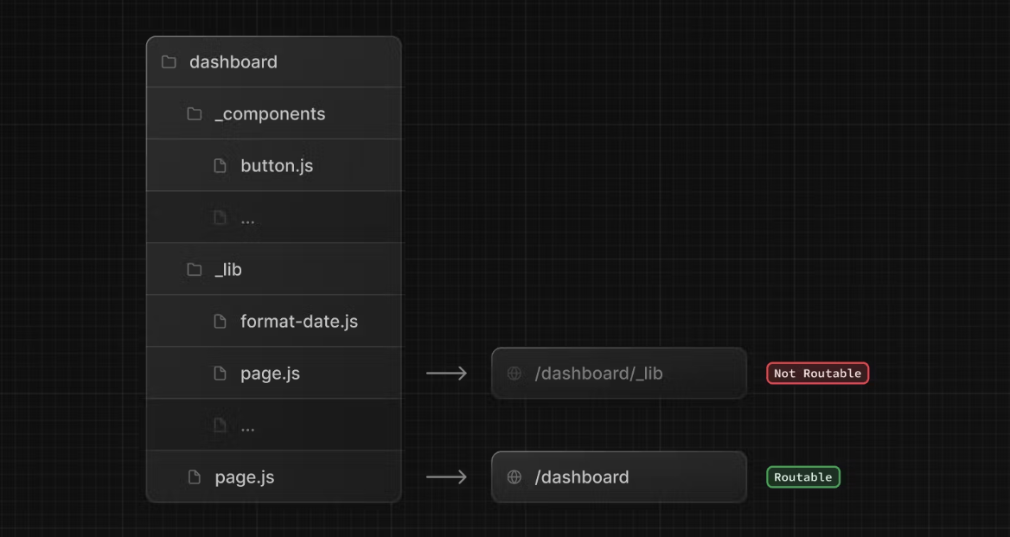Click the /dashboard/_lib URL box
Screen dimensions: 1010x537
click(619, 373)
